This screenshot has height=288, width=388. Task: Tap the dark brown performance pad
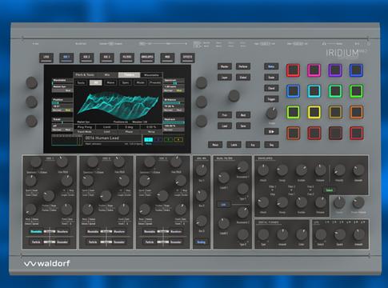(335, 133)
